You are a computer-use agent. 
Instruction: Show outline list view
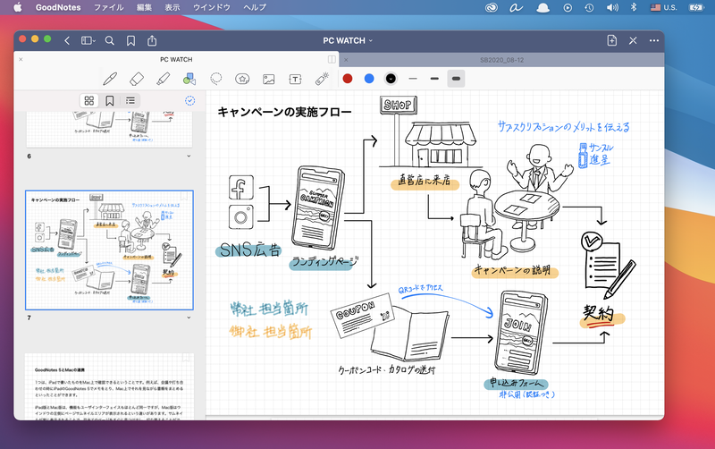130,101
